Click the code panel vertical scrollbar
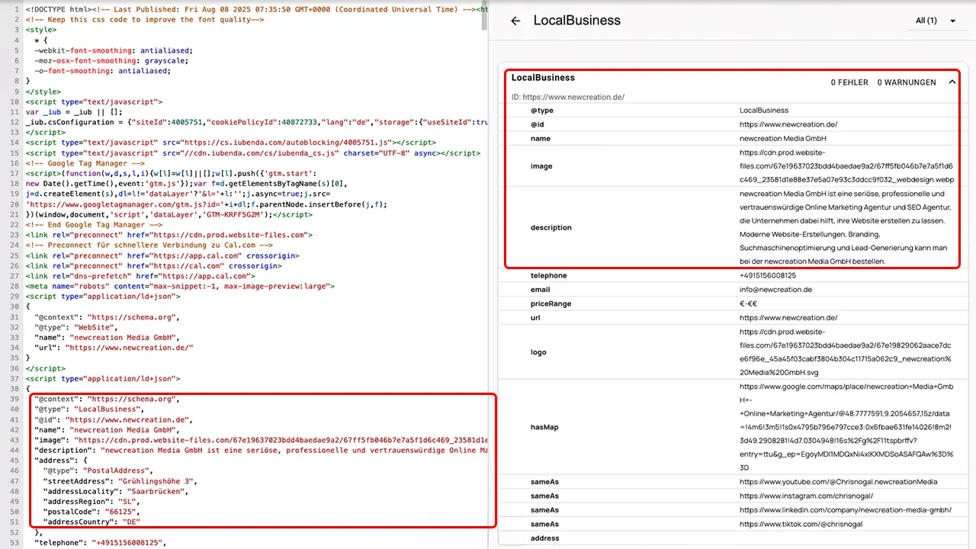This screenshot has width=976, height=549. pyautogui.click(x=483, y=15)
